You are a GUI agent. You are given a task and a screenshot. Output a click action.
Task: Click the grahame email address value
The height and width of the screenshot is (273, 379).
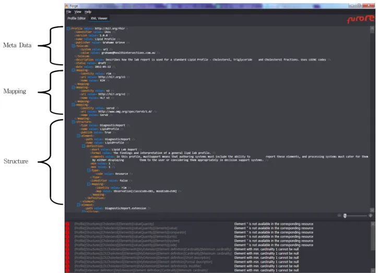point(128,53)
